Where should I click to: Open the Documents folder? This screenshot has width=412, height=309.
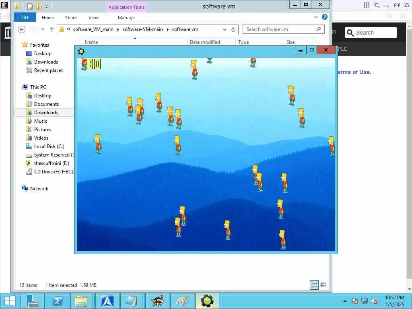(46, 104)
